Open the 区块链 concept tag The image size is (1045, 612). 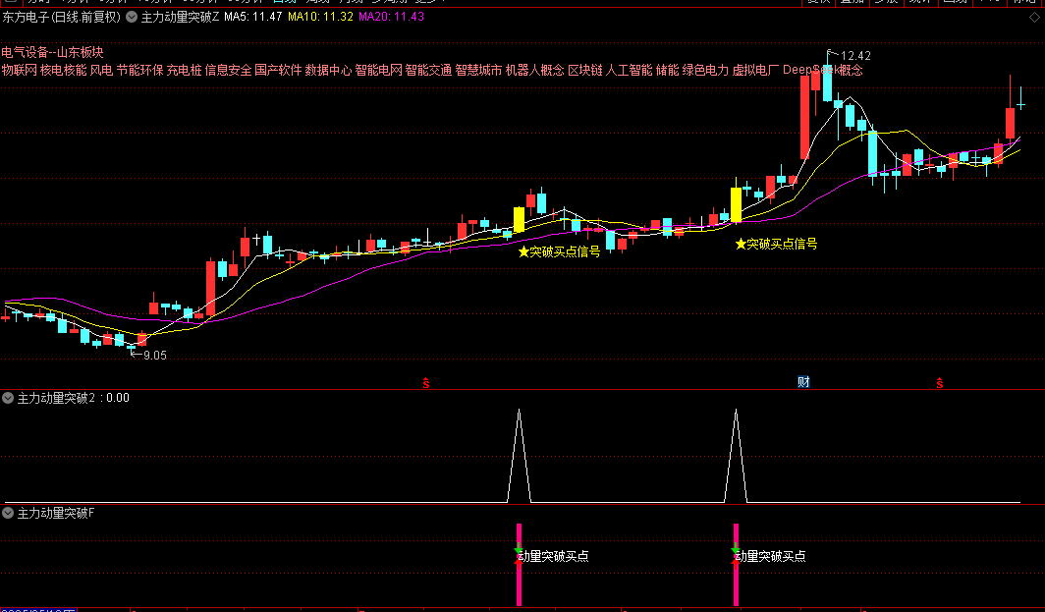[585, 70]
